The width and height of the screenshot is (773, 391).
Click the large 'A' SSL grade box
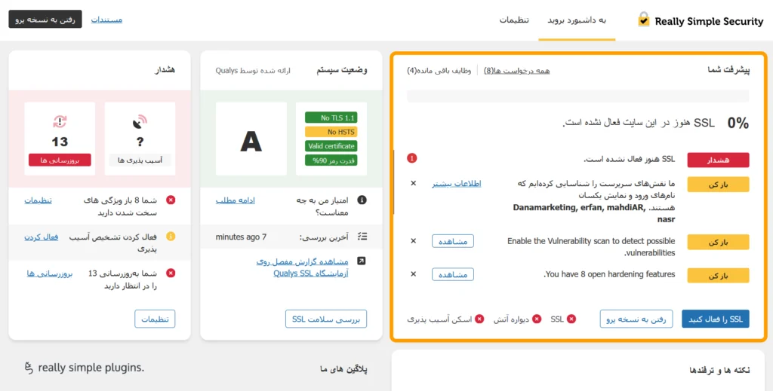[251, 139]
